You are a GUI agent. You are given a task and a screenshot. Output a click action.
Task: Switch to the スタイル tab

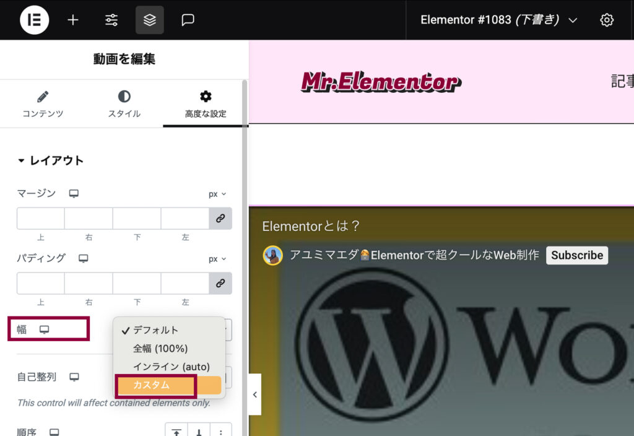[124, 104]
